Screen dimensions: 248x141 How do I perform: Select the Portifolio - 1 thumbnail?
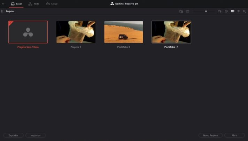pos(171,32)
